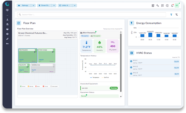Toggle the Temperature legend in chart
Viewport: 186px width, 113px height.
(95, 78)
